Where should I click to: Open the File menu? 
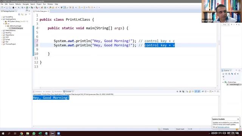(x=2, y=4)
